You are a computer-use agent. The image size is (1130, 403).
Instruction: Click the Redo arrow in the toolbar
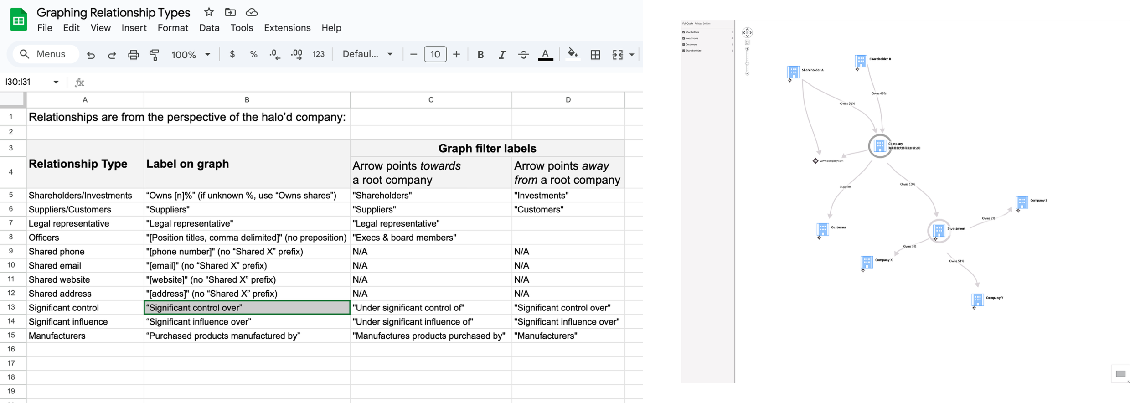[112, 55]
